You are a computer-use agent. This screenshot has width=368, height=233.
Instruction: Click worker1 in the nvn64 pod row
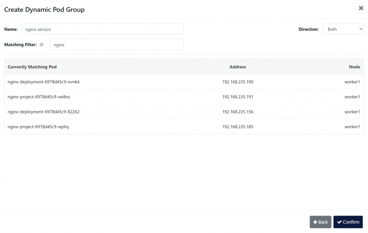pyautogui.click(x=352, y=82)
